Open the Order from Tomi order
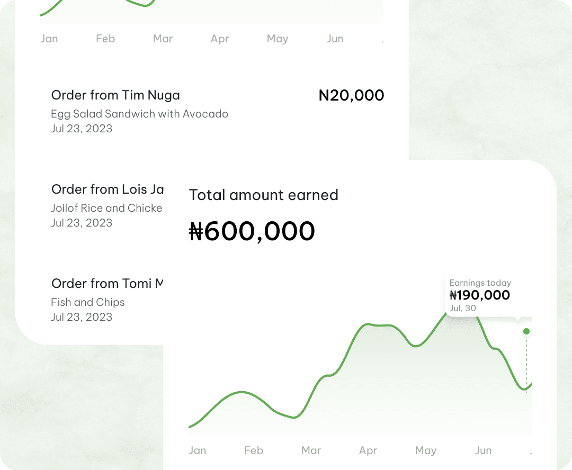The image size is (572, 470). pyautogui.click(x=108, y=284)
